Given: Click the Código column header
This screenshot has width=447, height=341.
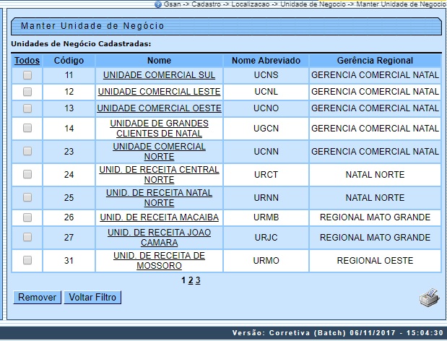Looking at the screenshot, I should [69, 61].
